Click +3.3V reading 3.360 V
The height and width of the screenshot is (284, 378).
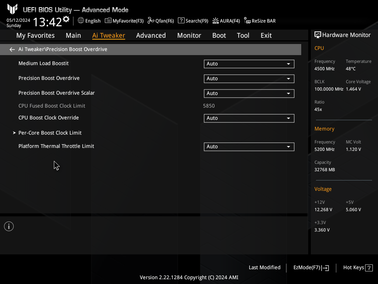[x=322, y=230]
